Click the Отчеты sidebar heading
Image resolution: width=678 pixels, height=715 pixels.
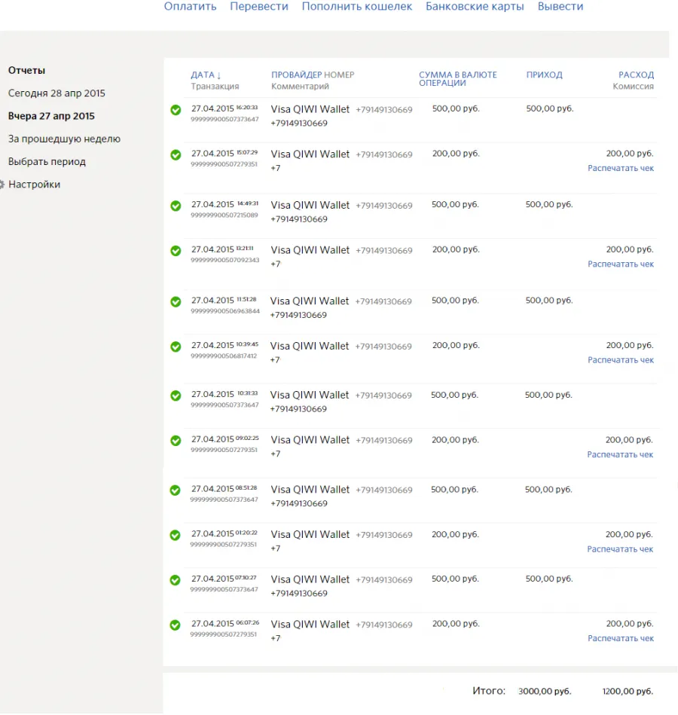pos(26,70)
